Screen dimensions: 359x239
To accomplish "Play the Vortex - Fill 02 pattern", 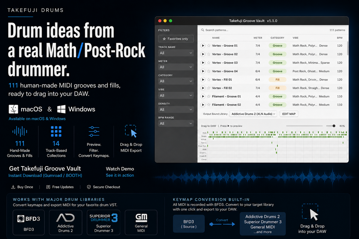I will point(203,88).
